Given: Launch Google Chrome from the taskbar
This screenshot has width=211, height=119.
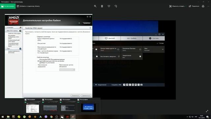Looking at the screenshot, I should 51,117.
